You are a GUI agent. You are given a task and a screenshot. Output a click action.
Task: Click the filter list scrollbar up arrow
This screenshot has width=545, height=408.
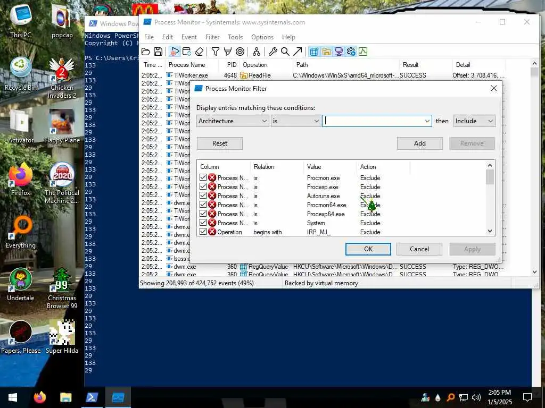coord(490,165)
